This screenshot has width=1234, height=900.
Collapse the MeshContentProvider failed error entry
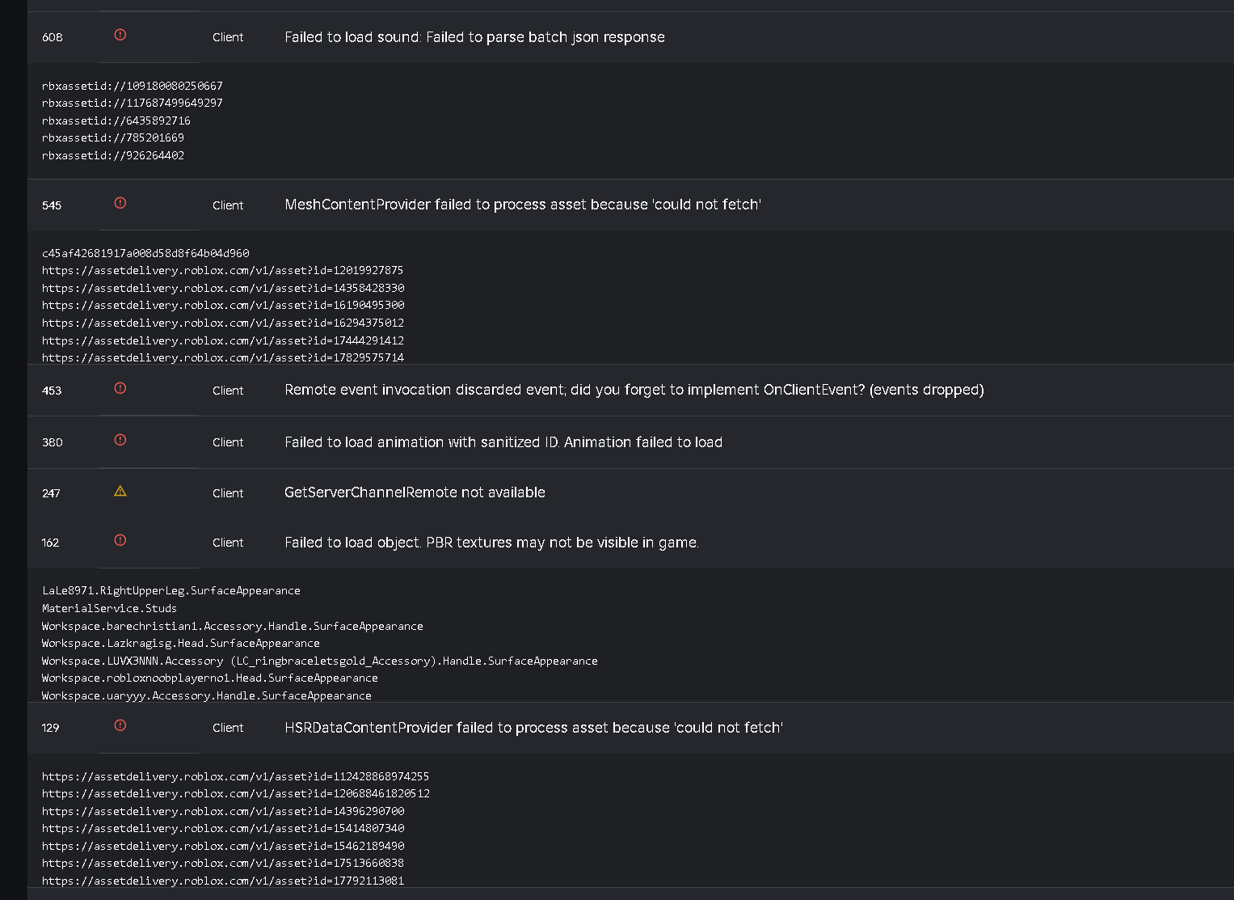tap(522, 205)
